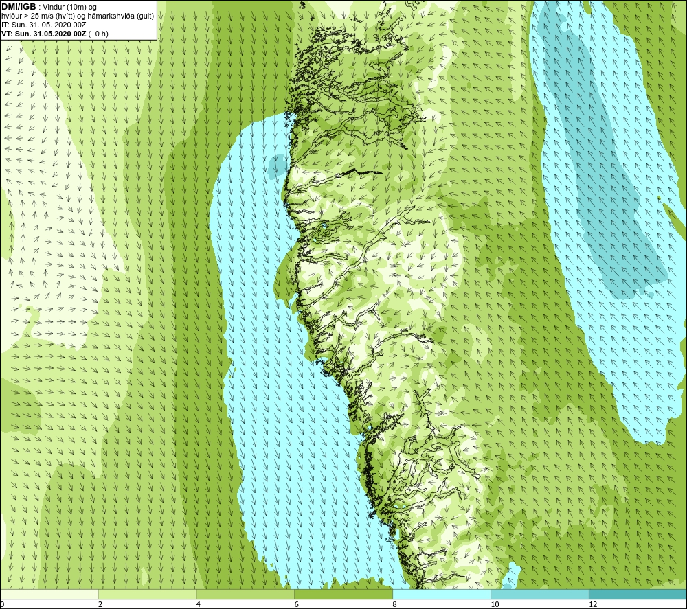Click the 'DMI/IGB' title text
Viewport: 687px width, 609px height.
pos(19,7)
